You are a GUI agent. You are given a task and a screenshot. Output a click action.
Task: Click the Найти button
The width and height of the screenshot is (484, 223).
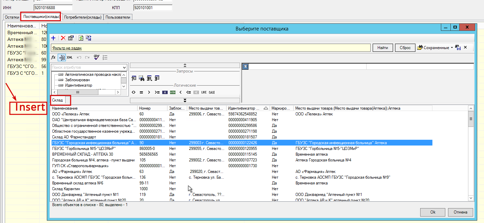click(383, 48)
